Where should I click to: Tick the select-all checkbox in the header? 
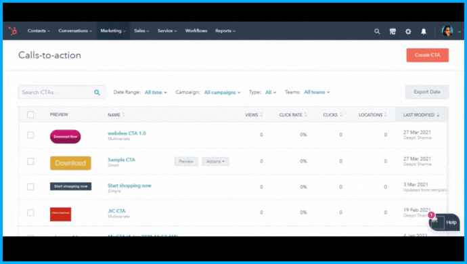tap(30, 114)
